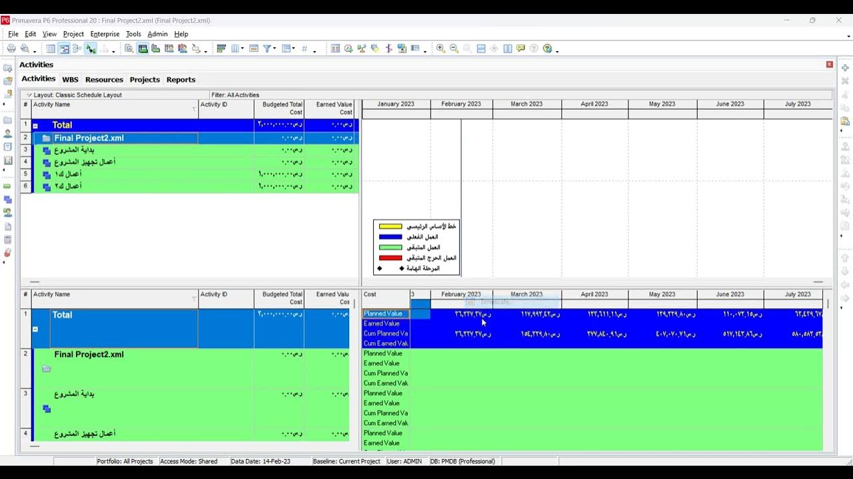Open the Bars settings icon
This screenshot has width=853, height=479.
tap(221, 49)
